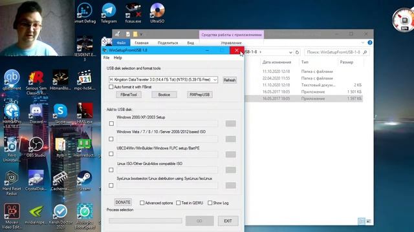
Task: Open Revo Uninstaller desktop icon
Action: [x=12, y=149]
